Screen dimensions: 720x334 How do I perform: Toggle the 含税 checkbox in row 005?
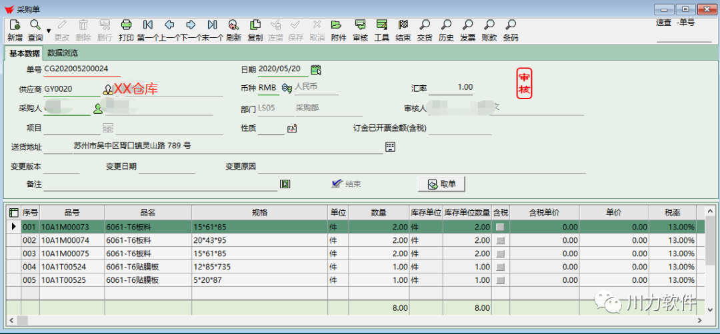tap(500, 281)
